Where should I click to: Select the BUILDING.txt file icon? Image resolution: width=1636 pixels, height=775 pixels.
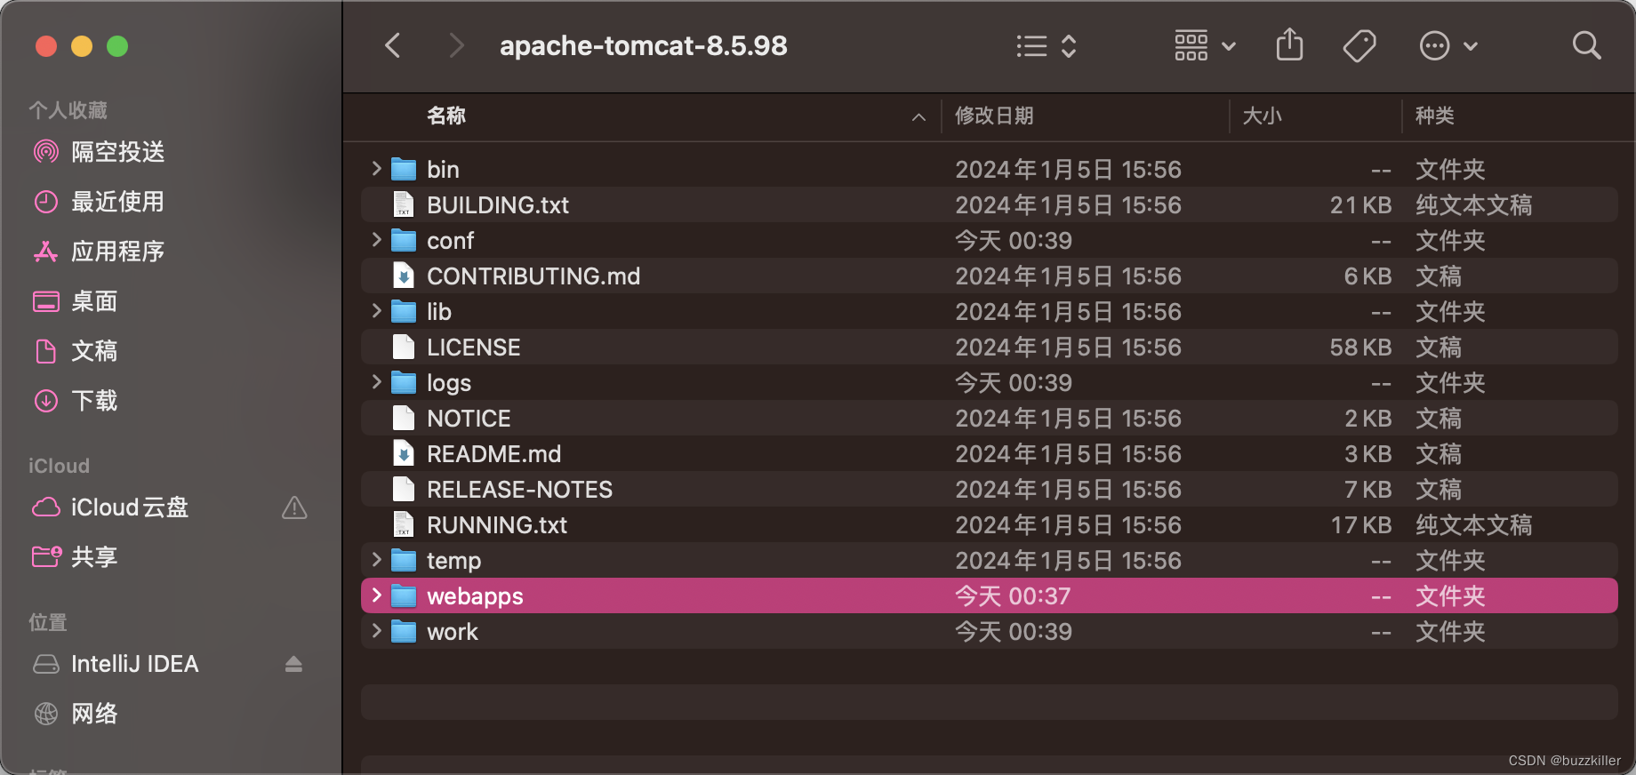pos(404,204)
